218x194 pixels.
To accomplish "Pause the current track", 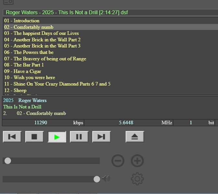I will click(79, 137).
